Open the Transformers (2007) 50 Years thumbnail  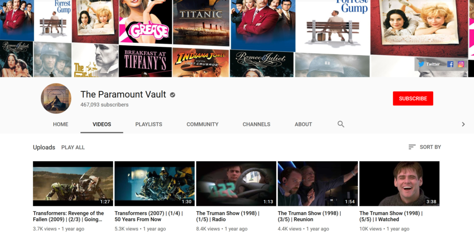[x=155, y=183]
